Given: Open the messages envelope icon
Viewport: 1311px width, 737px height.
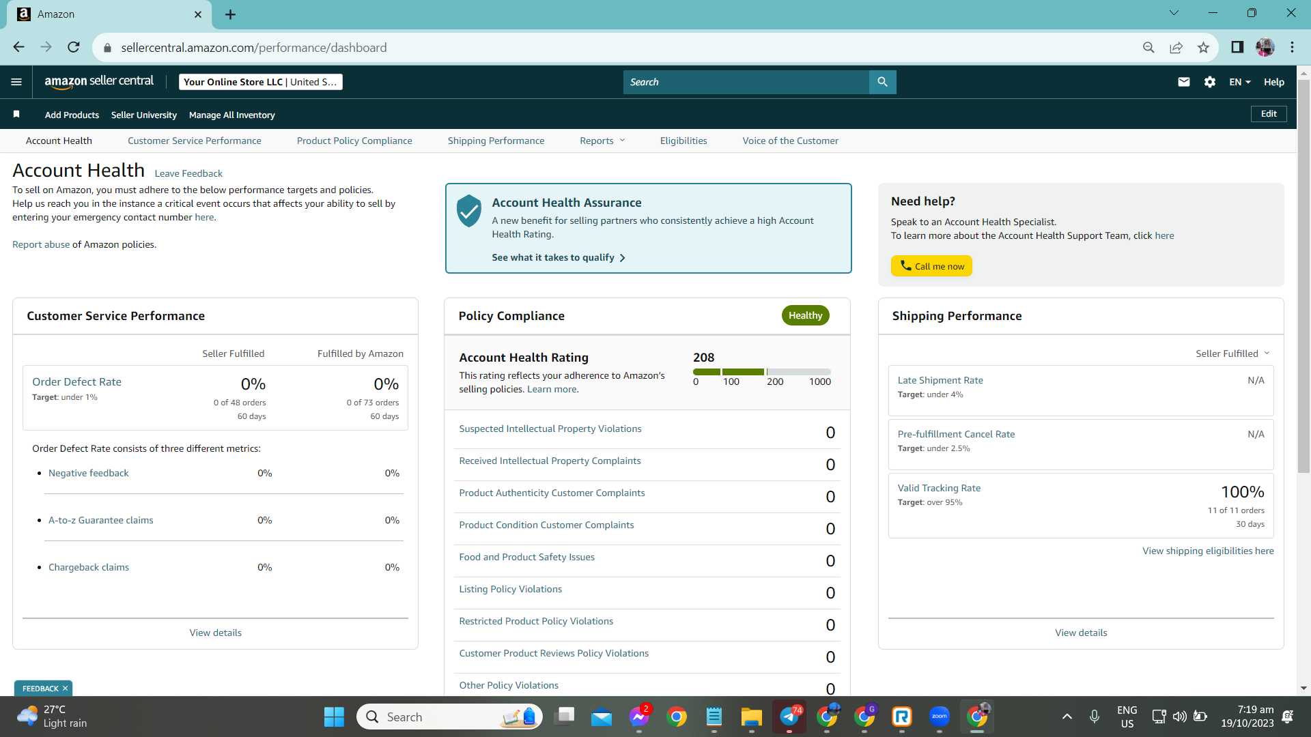Looking at the screenshot, I should [1184, 82].
